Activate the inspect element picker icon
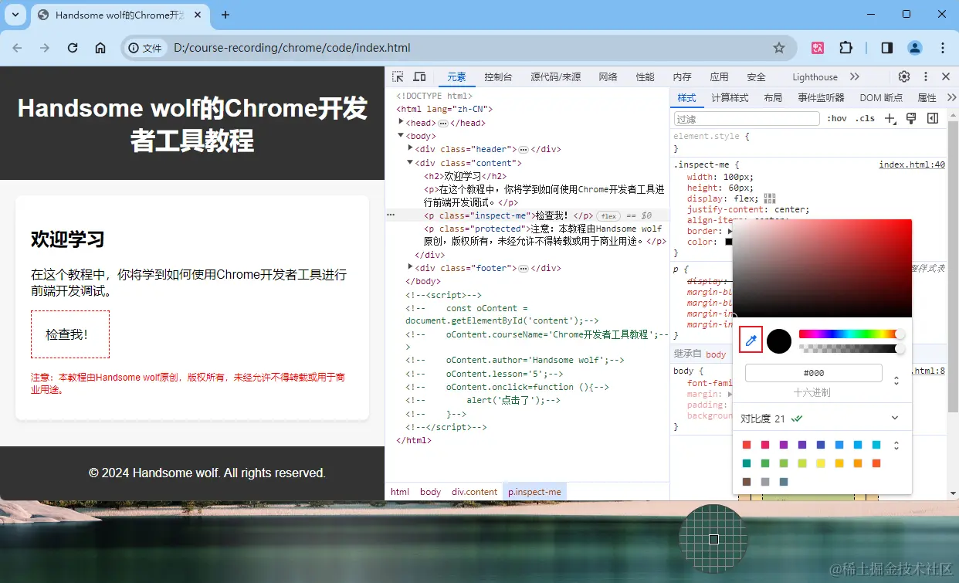Image resolution: width=959 pixels, height=583 pixels. tap(398, 76)
